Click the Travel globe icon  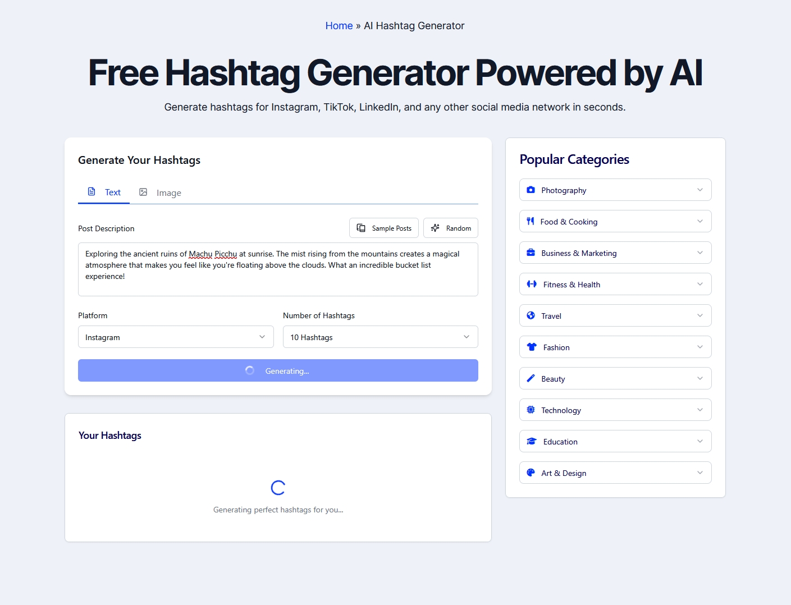[531, 315]
